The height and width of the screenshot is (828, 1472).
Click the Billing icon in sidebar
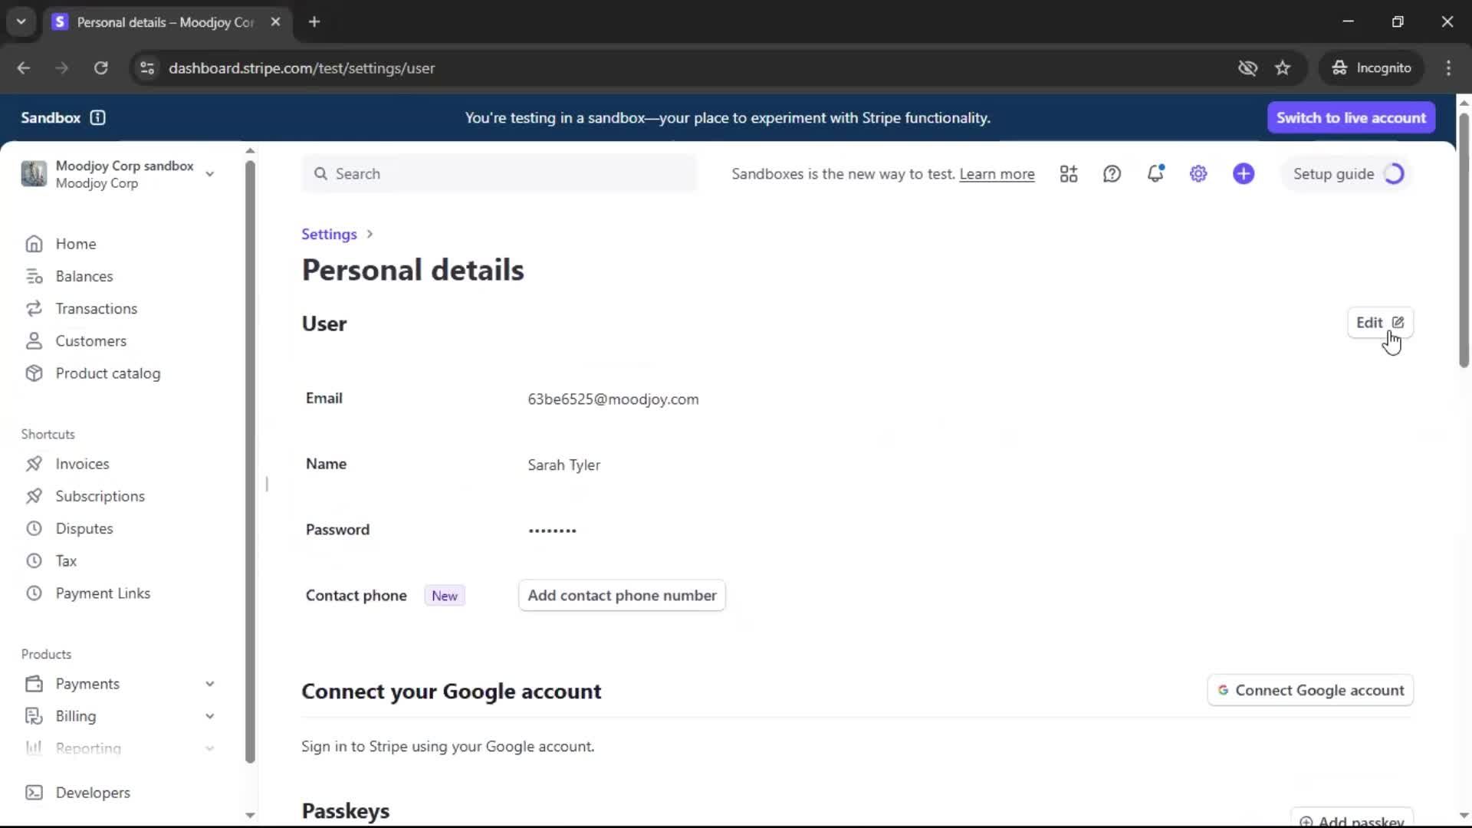[34, 716]
